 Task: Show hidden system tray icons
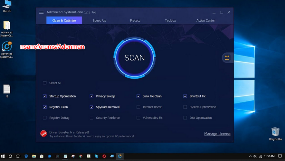click(x=250, y=156)
